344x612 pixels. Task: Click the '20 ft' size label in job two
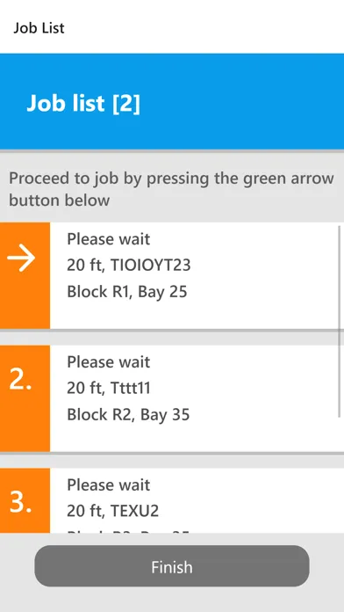pyautogui.click(x=85, y=389)
